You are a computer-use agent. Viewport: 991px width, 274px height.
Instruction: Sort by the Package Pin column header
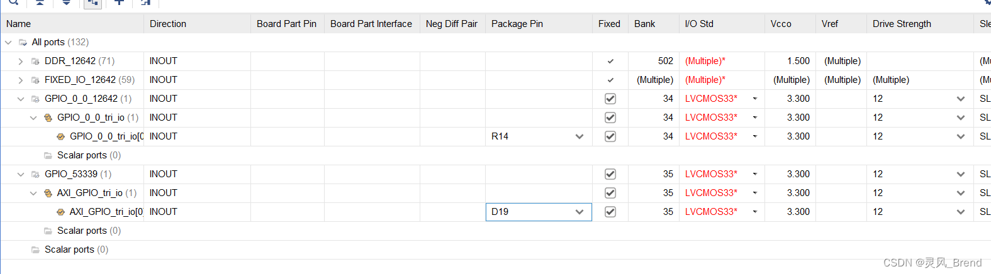pos(517,24)
